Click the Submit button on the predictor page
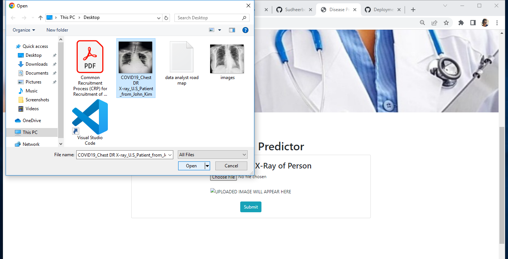Image resolution: width=508 pixels, height=259 pixels. pos(251,207)
